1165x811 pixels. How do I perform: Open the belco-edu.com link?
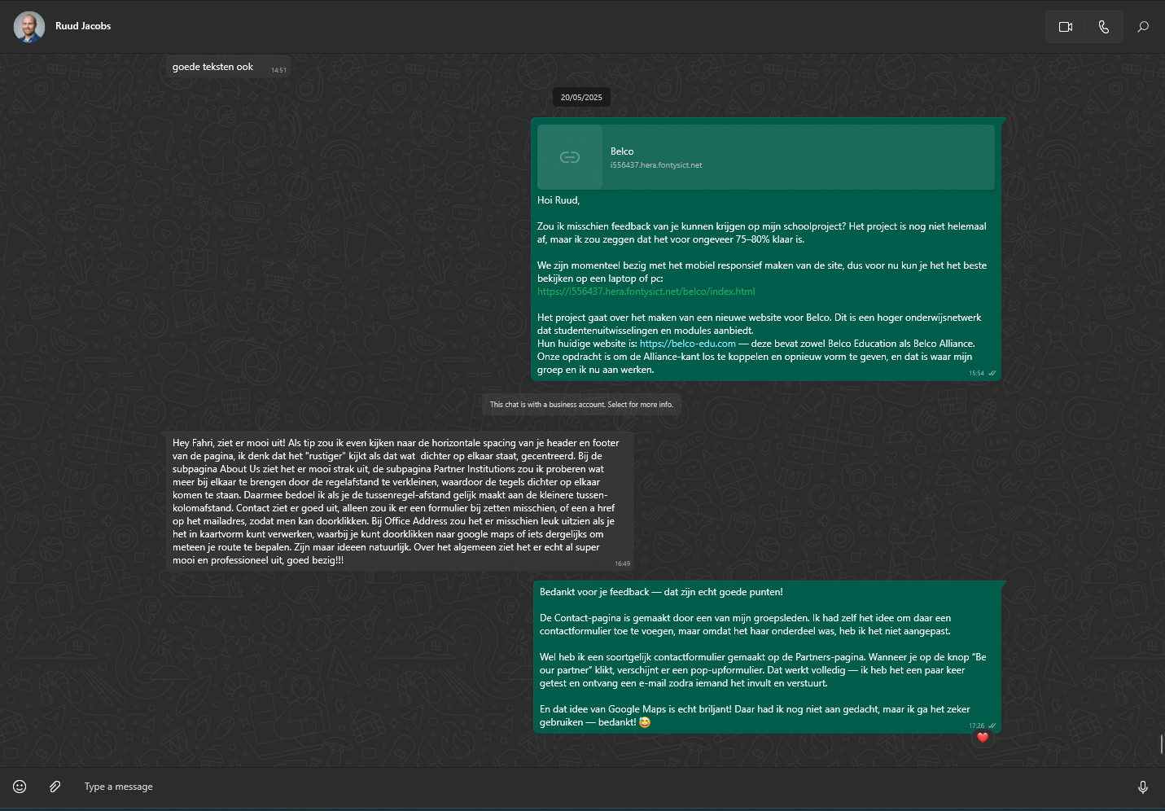pyautogui.click(x=687, y=344)
